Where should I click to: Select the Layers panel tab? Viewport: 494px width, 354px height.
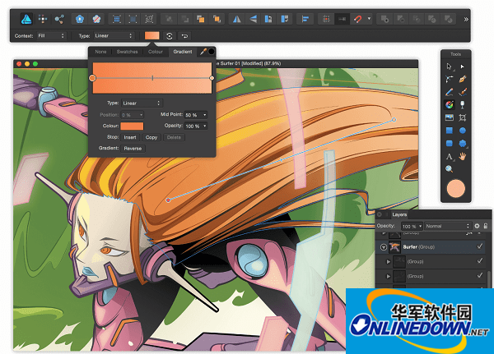(x=399, y=214)
